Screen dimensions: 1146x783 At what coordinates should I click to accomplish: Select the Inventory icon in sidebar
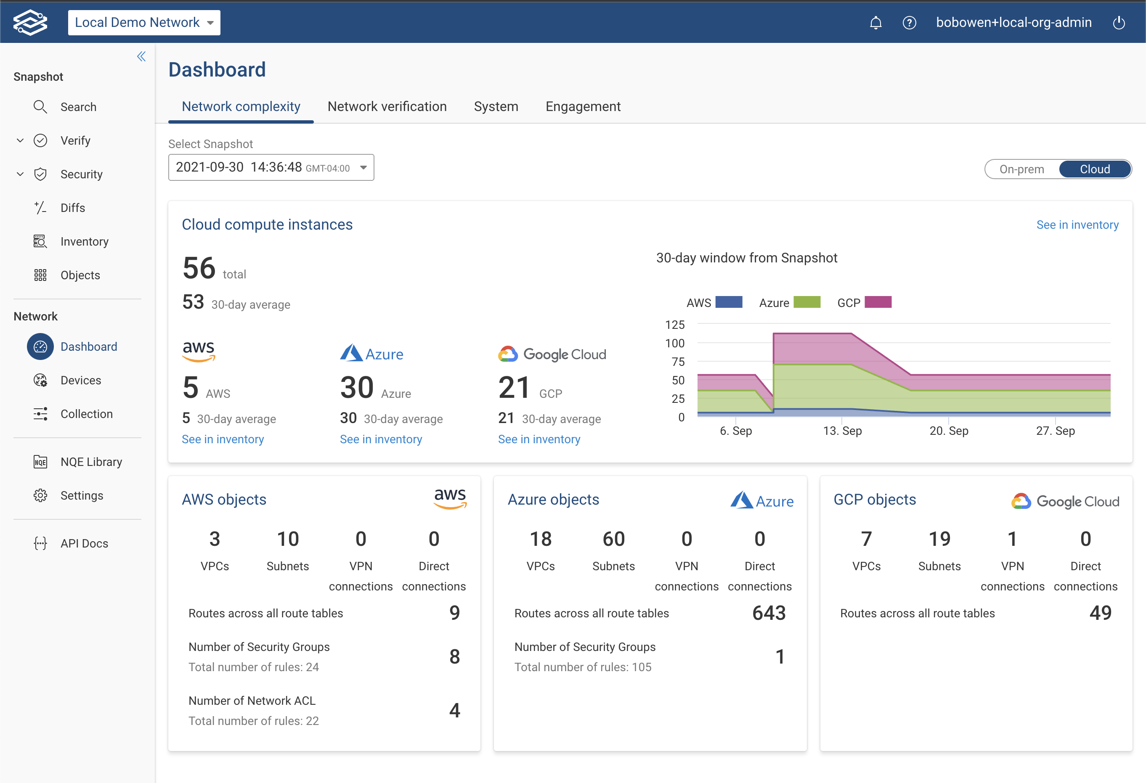click(x=40, y=241)
